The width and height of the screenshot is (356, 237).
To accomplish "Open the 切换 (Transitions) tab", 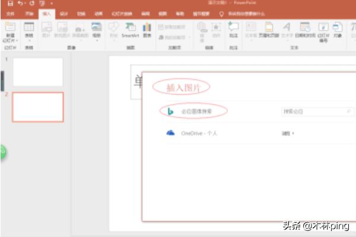I will point(81,14).
